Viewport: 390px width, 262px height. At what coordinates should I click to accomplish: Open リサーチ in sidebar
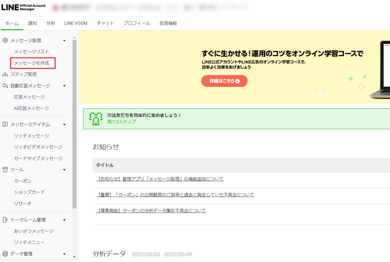pos(22,203)
